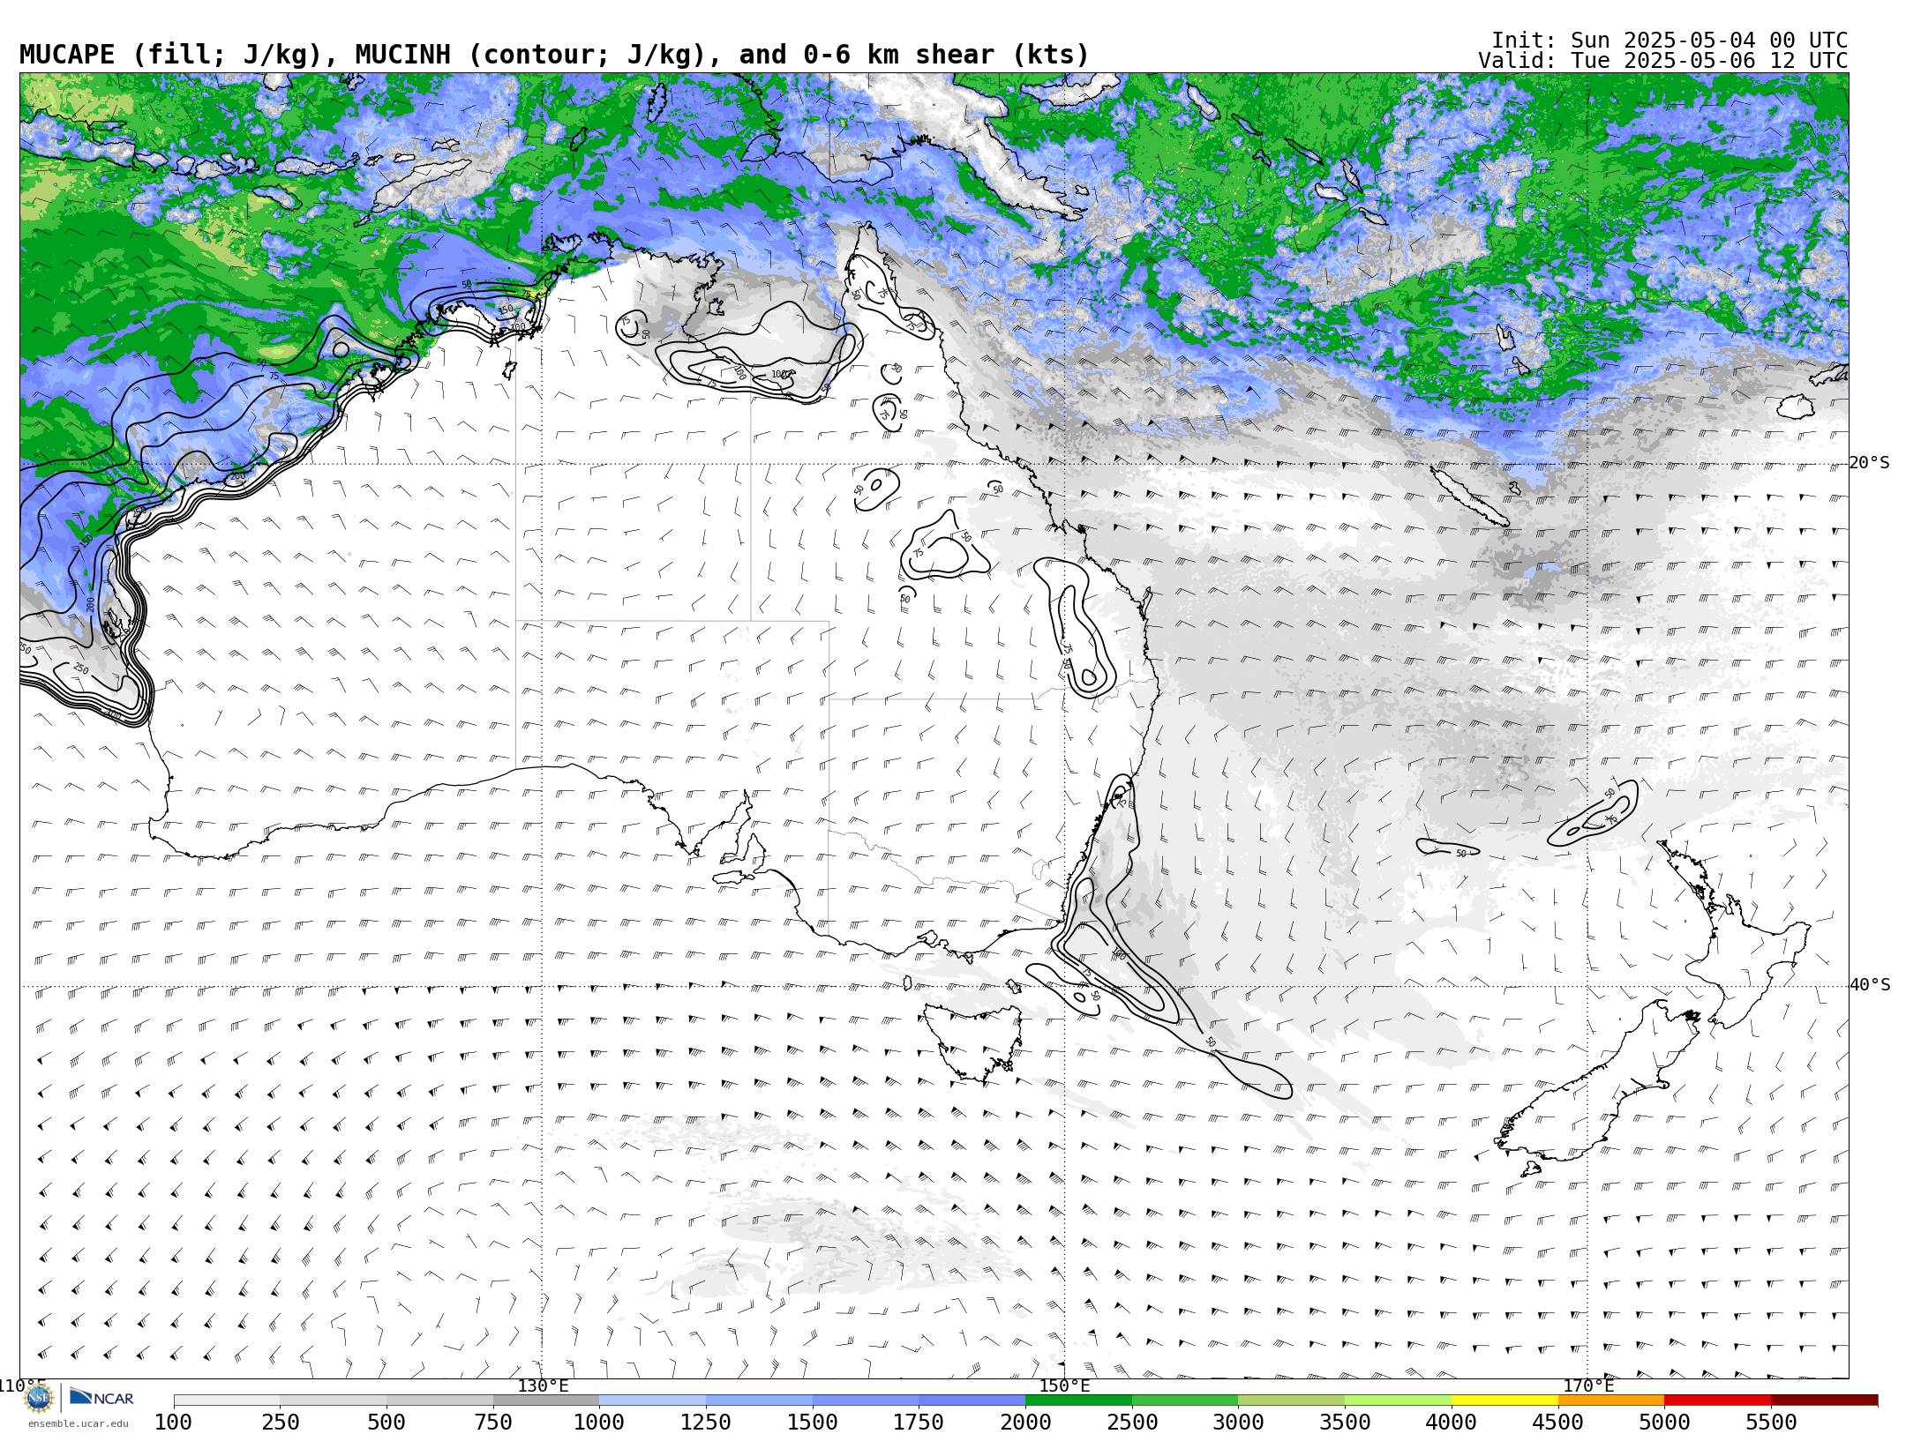Pick the yellow 4000 to 4500 swatch

click(x=1505, y=1400)
